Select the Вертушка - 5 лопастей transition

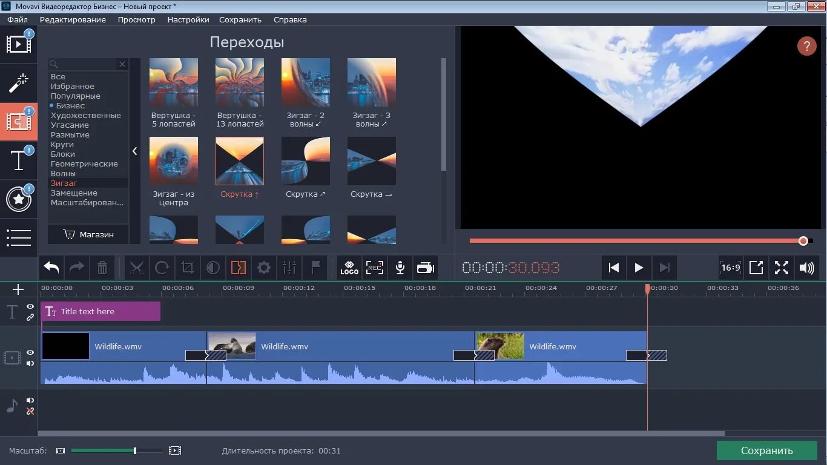pos(173,82)
